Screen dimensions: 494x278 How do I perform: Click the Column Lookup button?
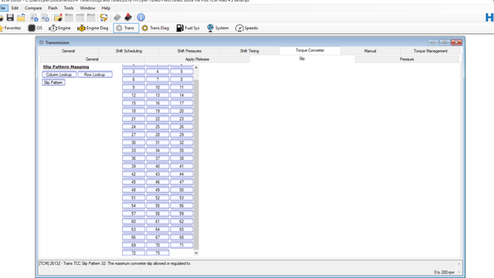tap(59, 75)
